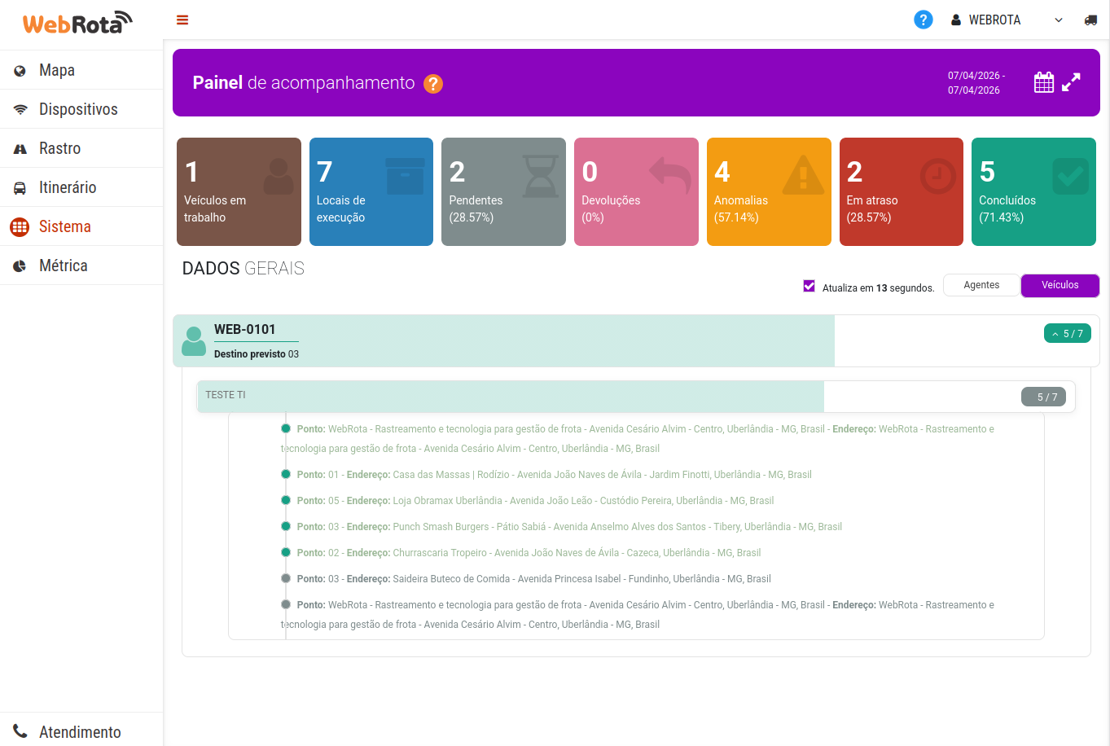Image resolution: width=1110 pixels, height=746 pixels.
Task: Click the truck icon in header
Action: tap(1090, 20)
